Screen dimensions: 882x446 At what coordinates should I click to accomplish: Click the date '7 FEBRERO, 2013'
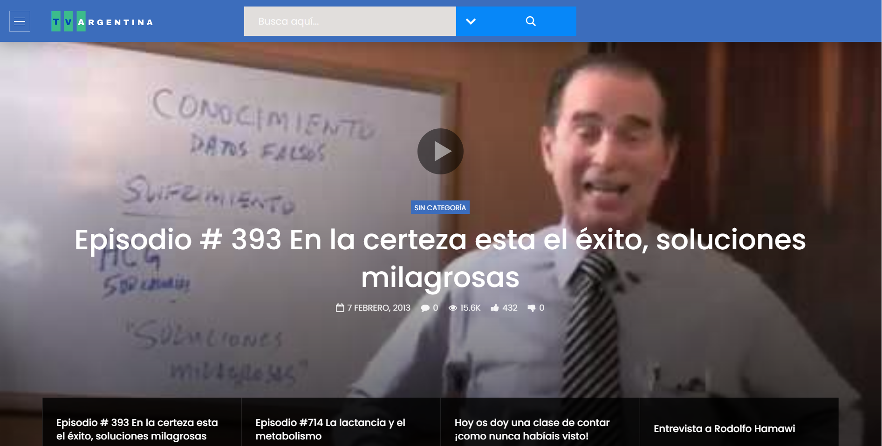pos(379,308)
